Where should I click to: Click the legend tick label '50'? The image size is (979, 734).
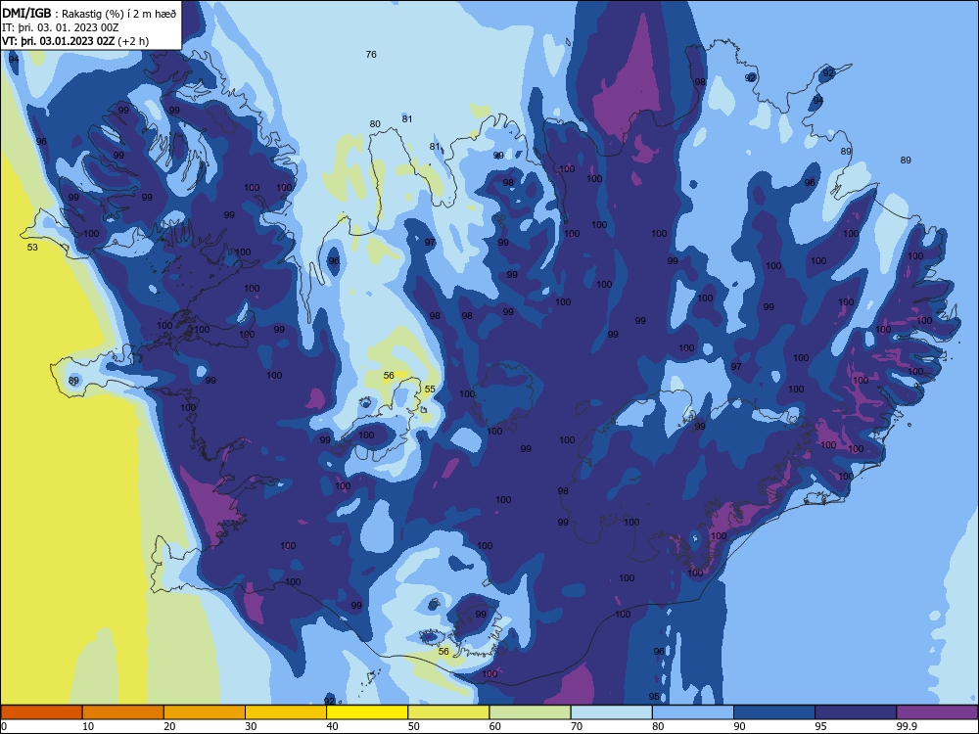tap(414, 726)
